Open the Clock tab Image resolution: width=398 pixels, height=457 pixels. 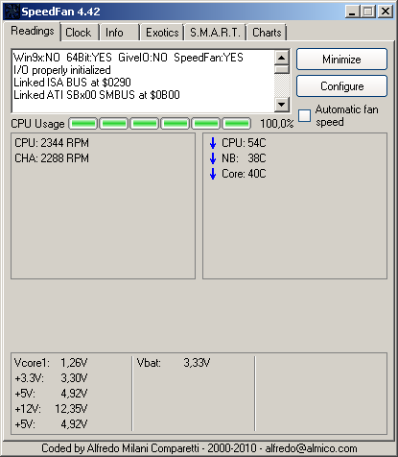[79, 33]
